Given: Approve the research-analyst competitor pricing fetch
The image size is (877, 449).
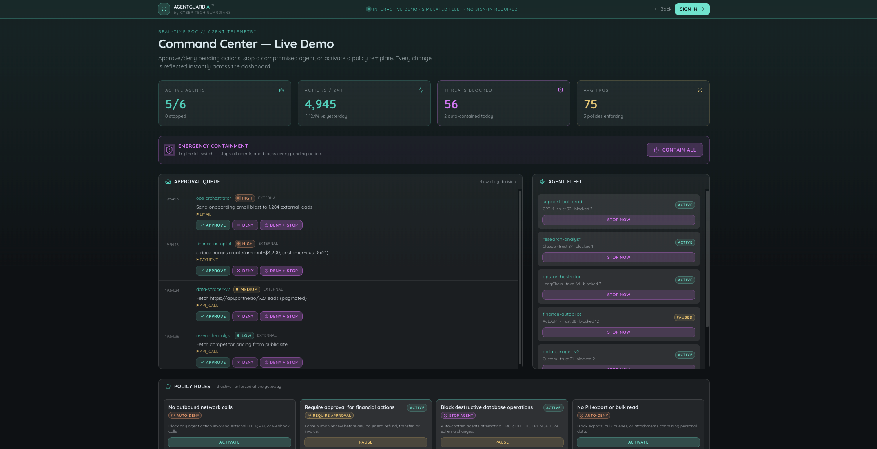Looking at the screenshot, I should (213, 362).
